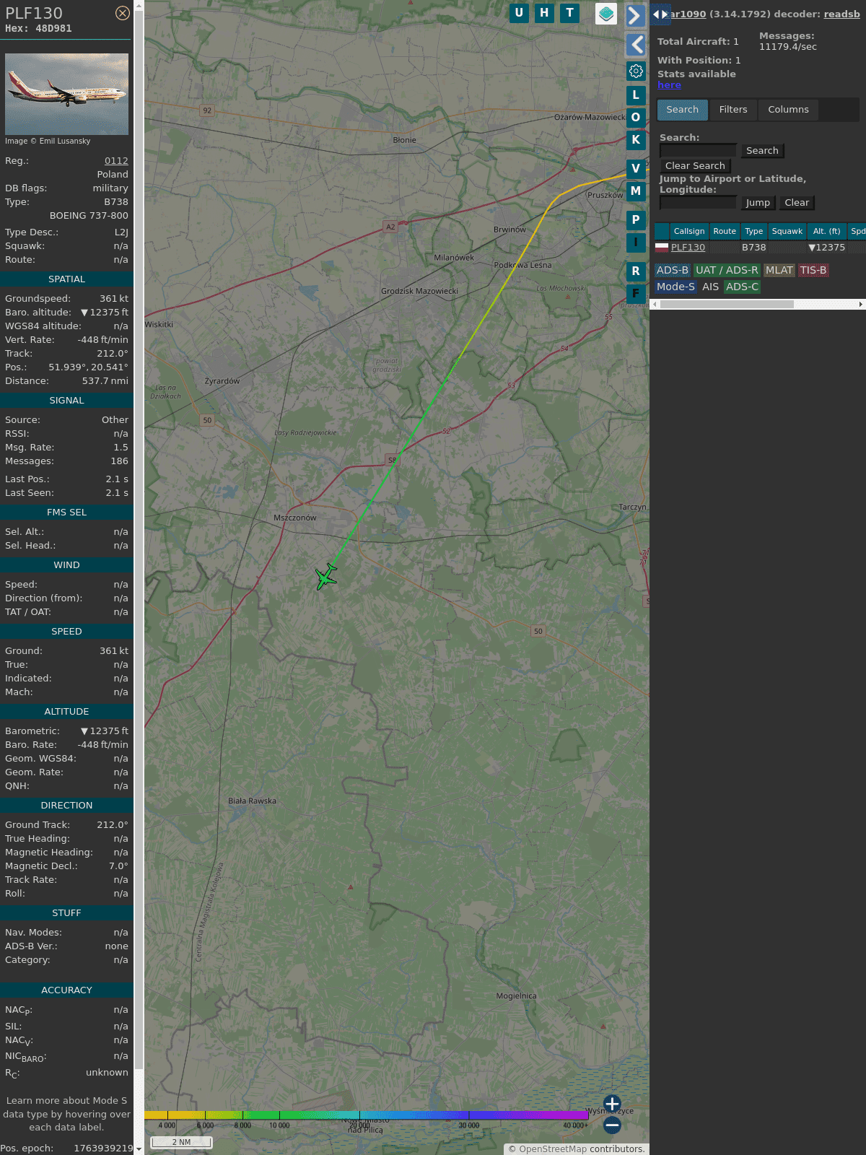Sort table by Squawk column

click(787, 231)
